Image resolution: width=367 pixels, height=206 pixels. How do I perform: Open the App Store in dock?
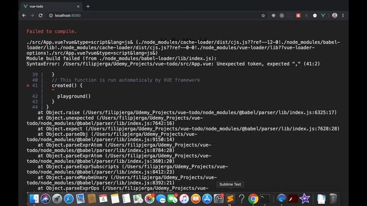pos(207,199)
